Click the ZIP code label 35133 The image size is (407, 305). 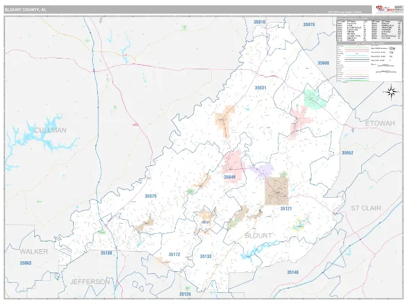[x=205, y=256]
